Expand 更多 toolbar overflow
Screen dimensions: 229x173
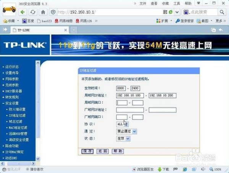point(221,21)
